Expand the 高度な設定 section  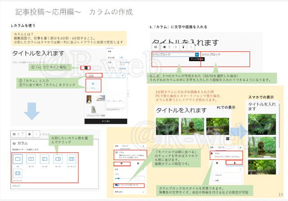click(x=129, y=192)
